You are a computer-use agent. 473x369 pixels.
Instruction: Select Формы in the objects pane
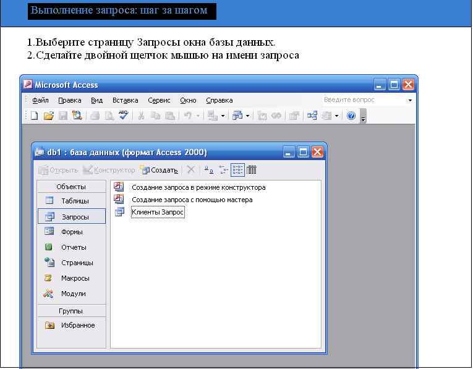72,232
